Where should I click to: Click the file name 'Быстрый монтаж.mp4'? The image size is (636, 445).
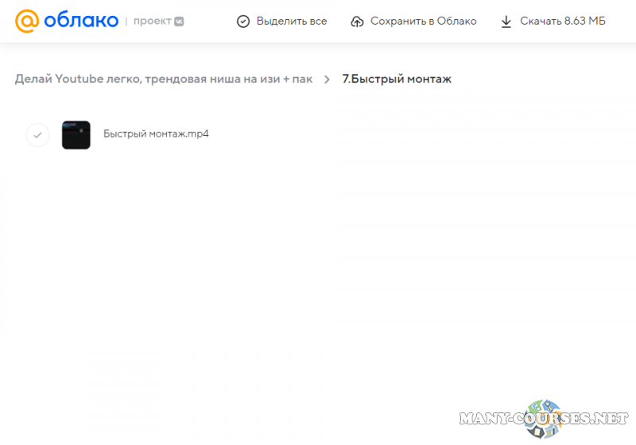click(156, 134)
